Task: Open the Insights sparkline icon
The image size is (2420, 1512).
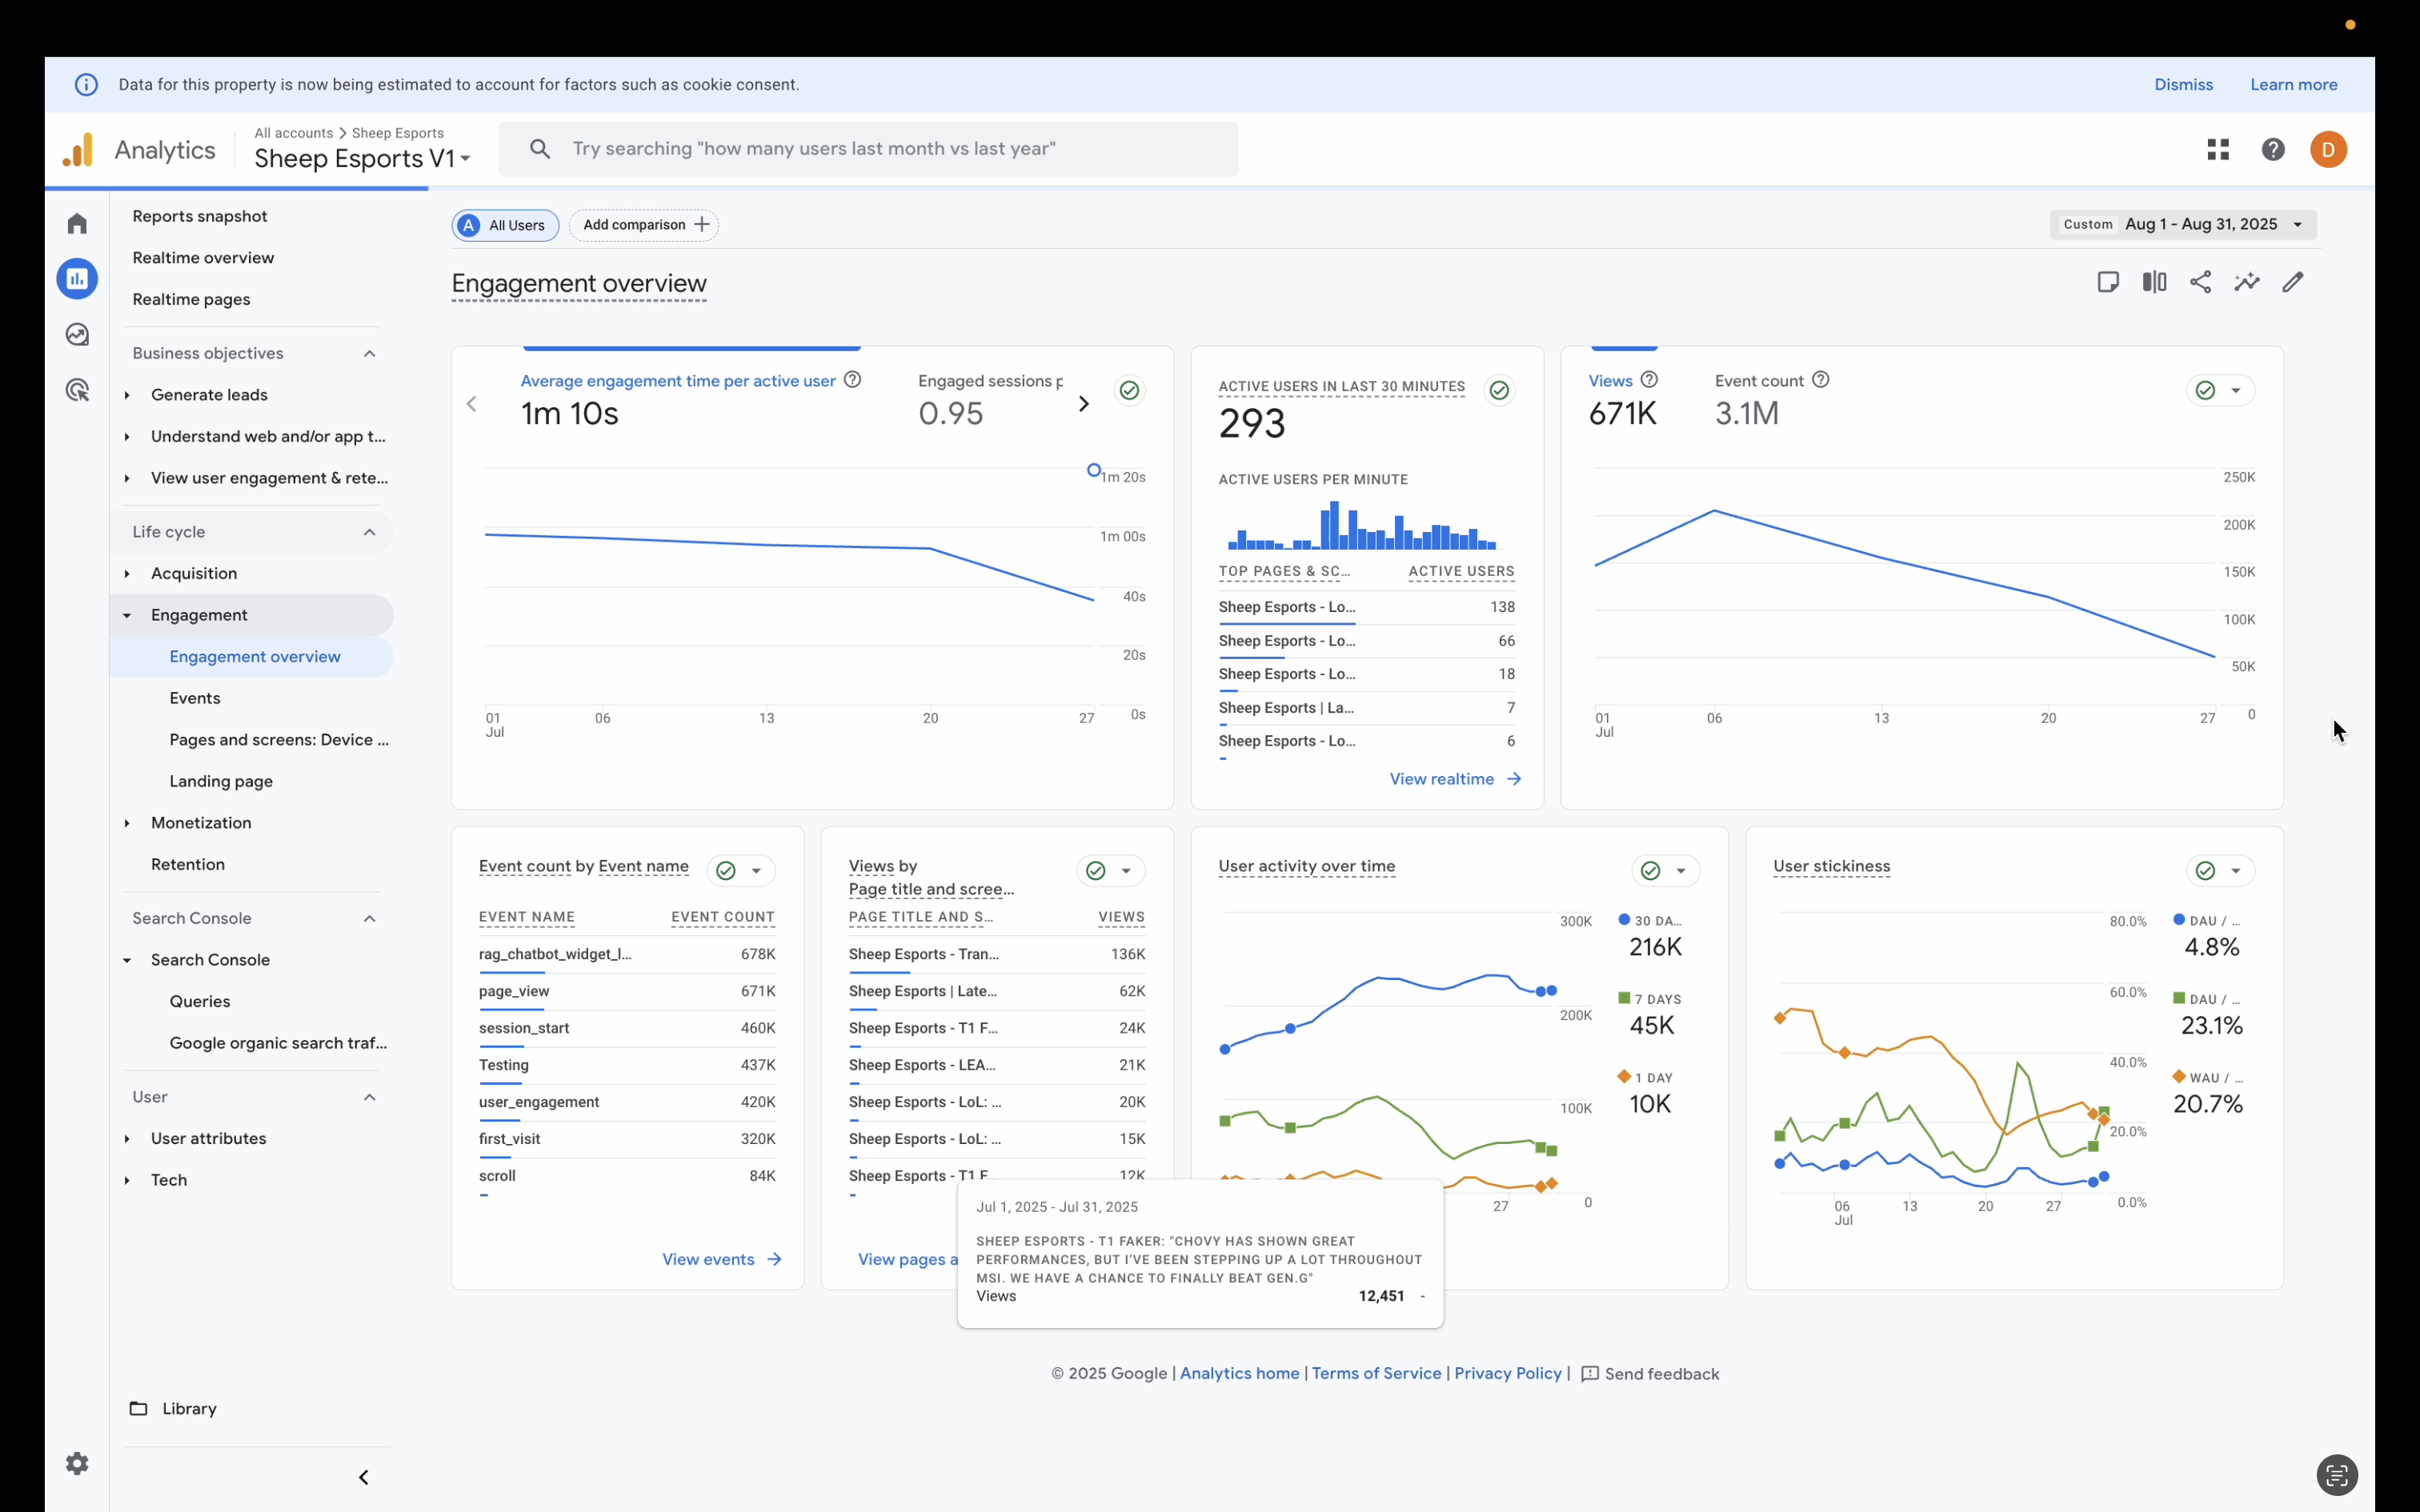Action: (2246, 282)
